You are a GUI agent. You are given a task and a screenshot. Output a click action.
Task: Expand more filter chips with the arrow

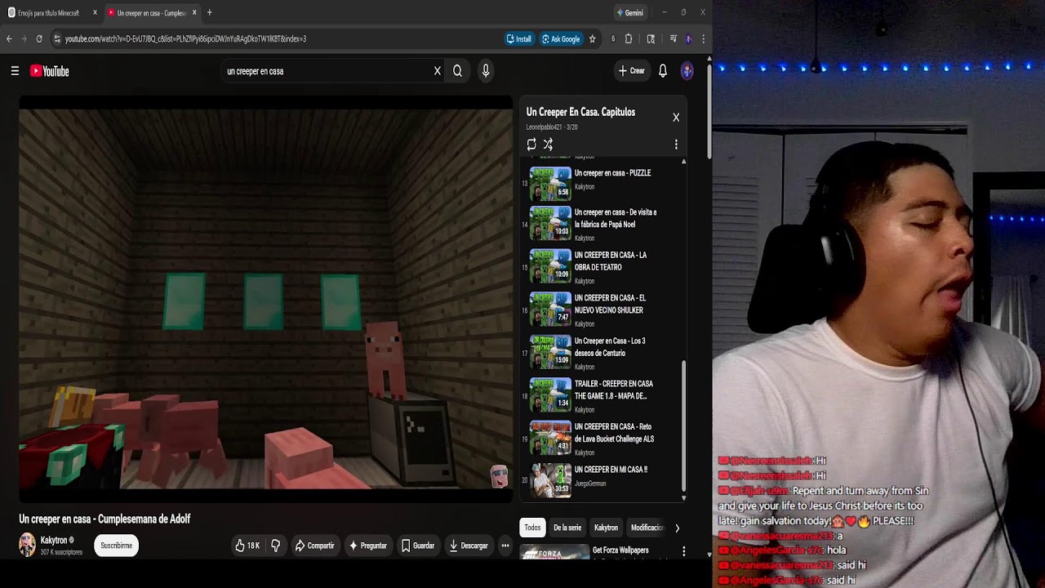tap(677, 528)
